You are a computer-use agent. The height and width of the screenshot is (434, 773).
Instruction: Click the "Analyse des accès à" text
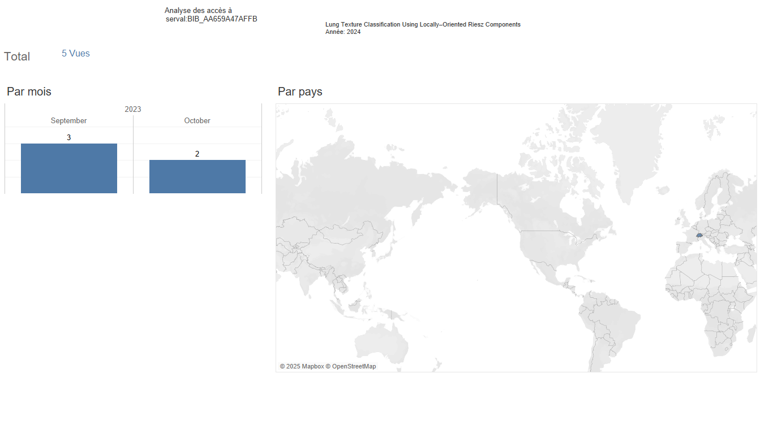point(198,11)
